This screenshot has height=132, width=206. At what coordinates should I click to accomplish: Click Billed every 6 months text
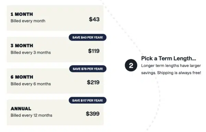pos(31,84)
